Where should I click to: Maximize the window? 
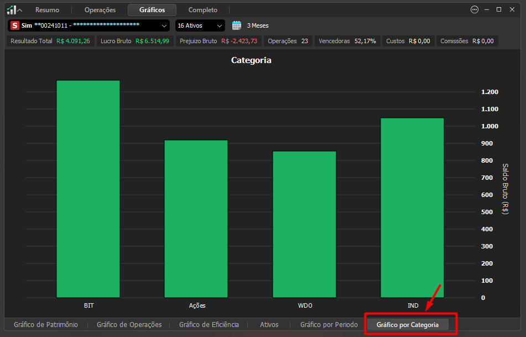point(499,10)
